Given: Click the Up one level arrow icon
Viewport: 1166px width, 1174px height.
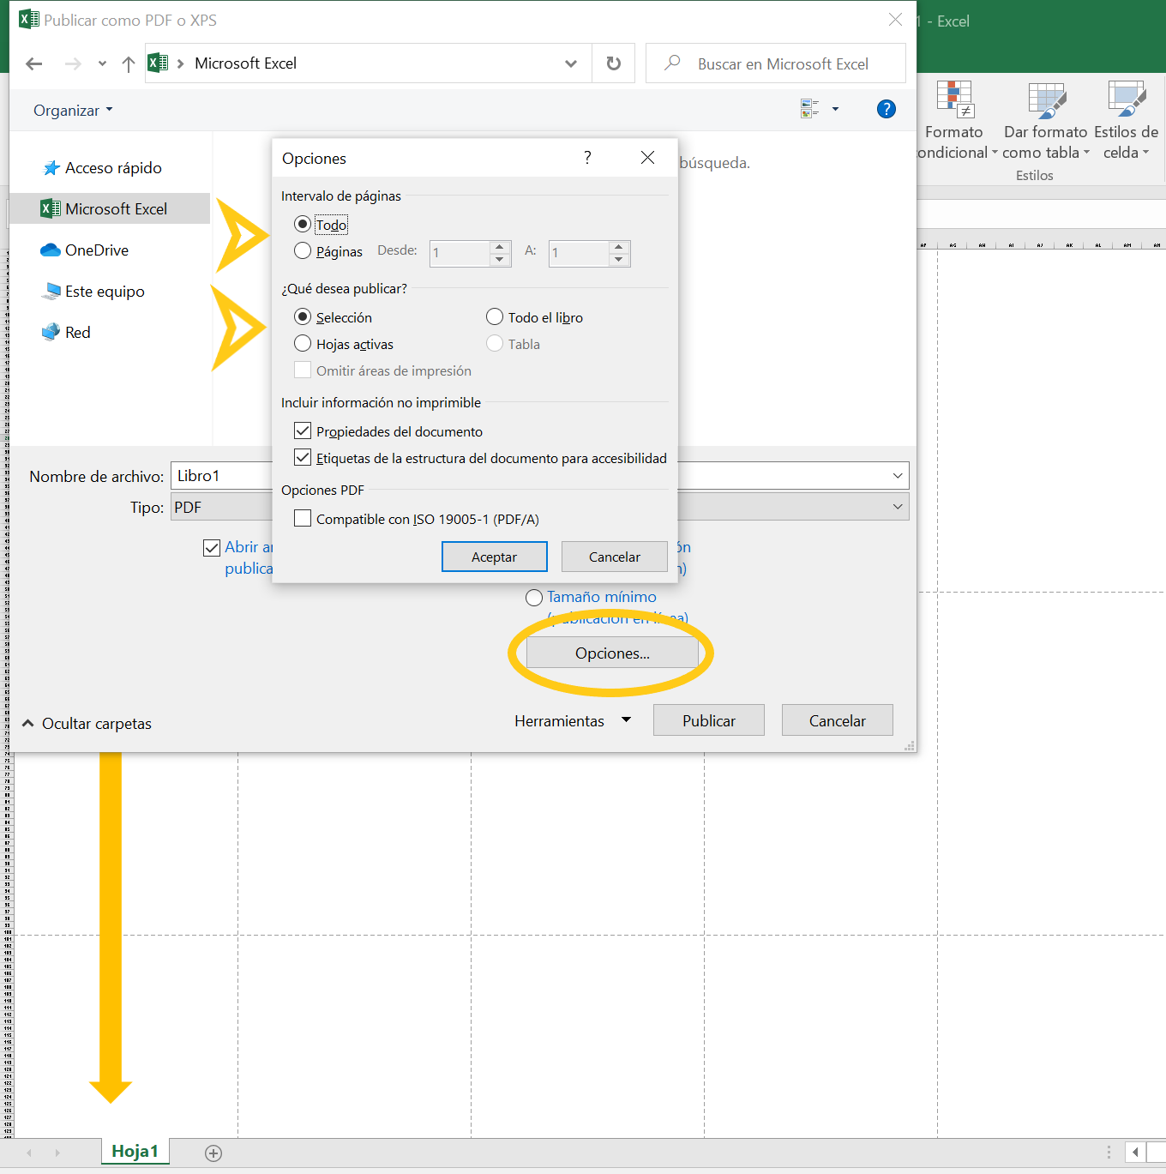Looking at the screenshot, I should coord(129,63).
